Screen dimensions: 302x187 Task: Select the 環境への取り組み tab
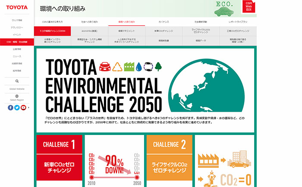(x=126, y=21)
